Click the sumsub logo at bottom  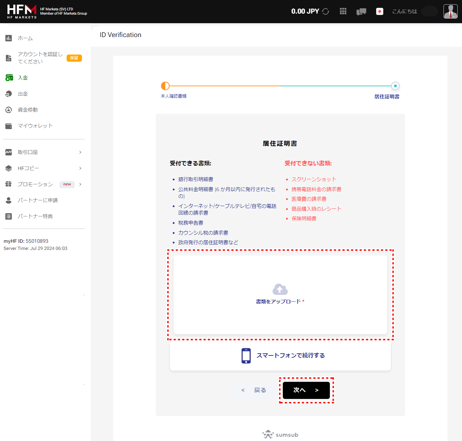280,435
